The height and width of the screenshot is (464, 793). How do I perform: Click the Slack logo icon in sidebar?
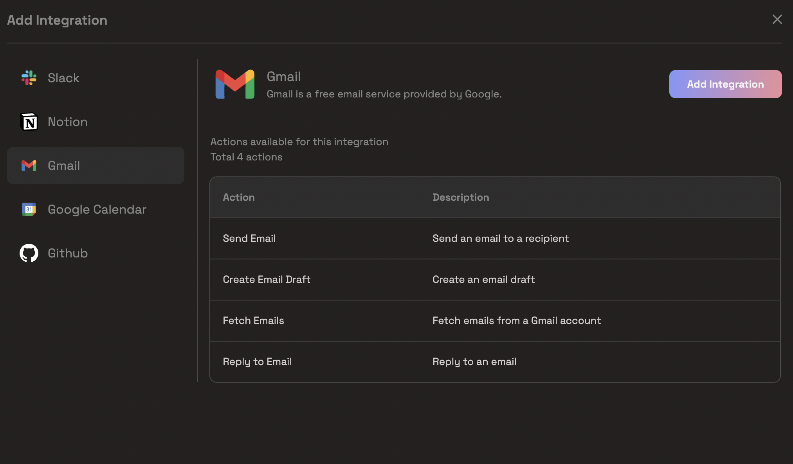point(29,78)
